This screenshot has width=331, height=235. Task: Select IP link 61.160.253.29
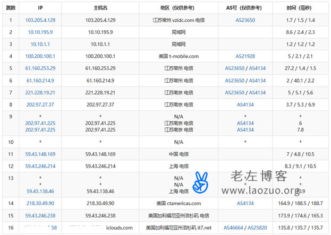click(x=40, y=68)
